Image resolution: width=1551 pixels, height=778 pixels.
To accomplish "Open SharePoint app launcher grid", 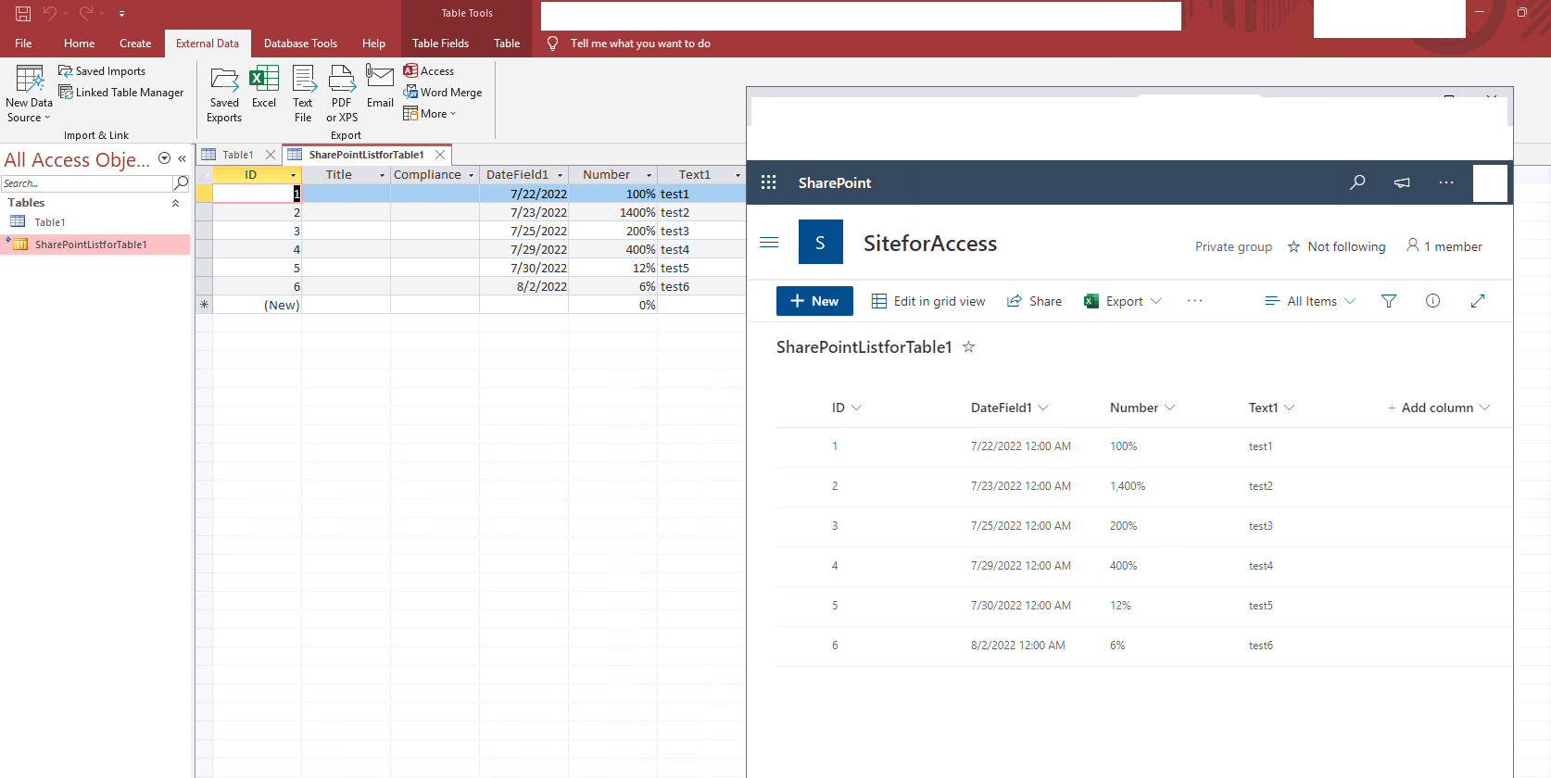I will coord(768,182).
